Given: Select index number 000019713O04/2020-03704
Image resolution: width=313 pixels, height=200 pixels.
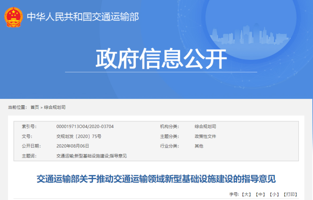Looking at the screenshot, I should tap(85, 126).
